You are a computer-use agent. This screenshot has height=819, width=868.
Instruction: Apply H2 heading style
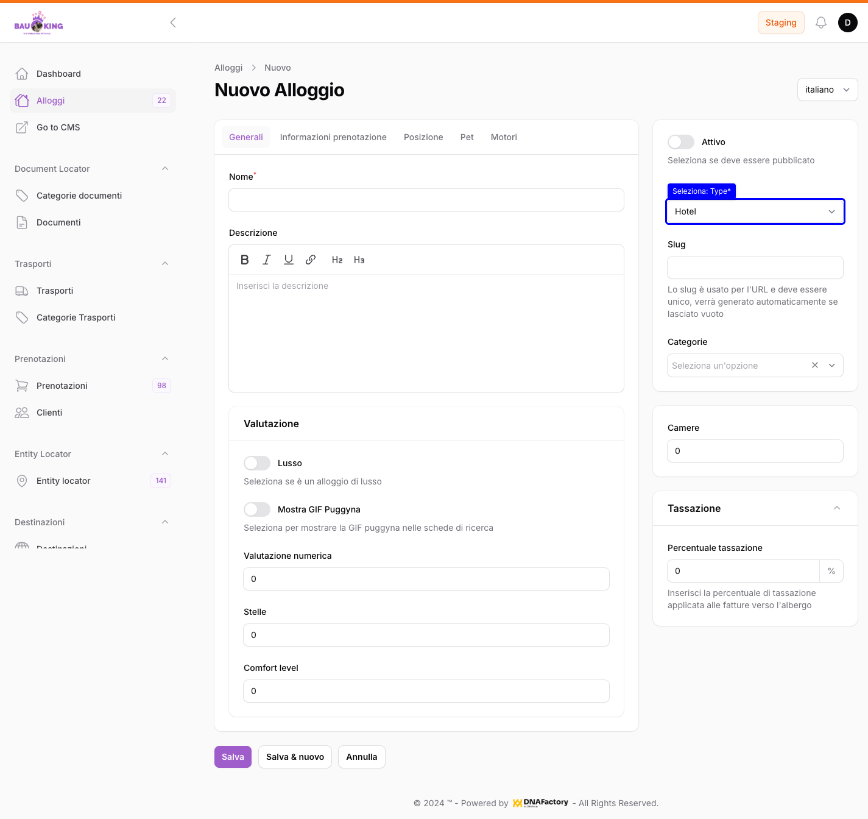pos(337,260)
